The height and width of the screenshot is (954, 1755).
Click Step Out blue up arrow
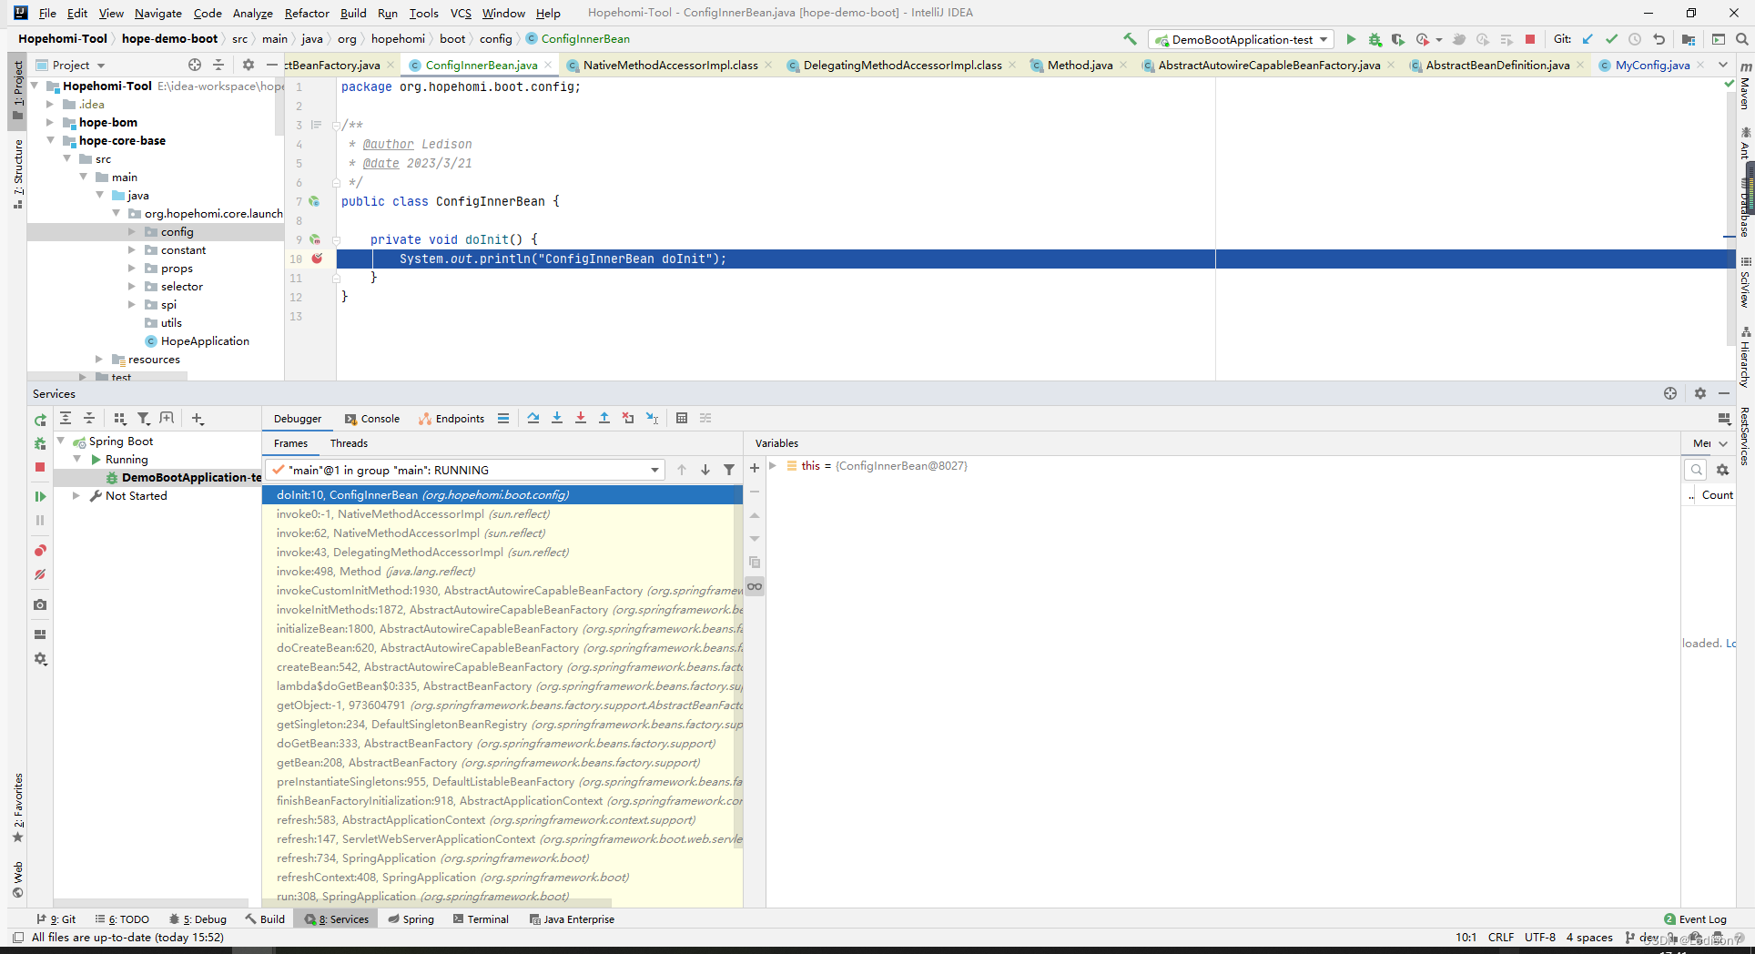(604, 418)
